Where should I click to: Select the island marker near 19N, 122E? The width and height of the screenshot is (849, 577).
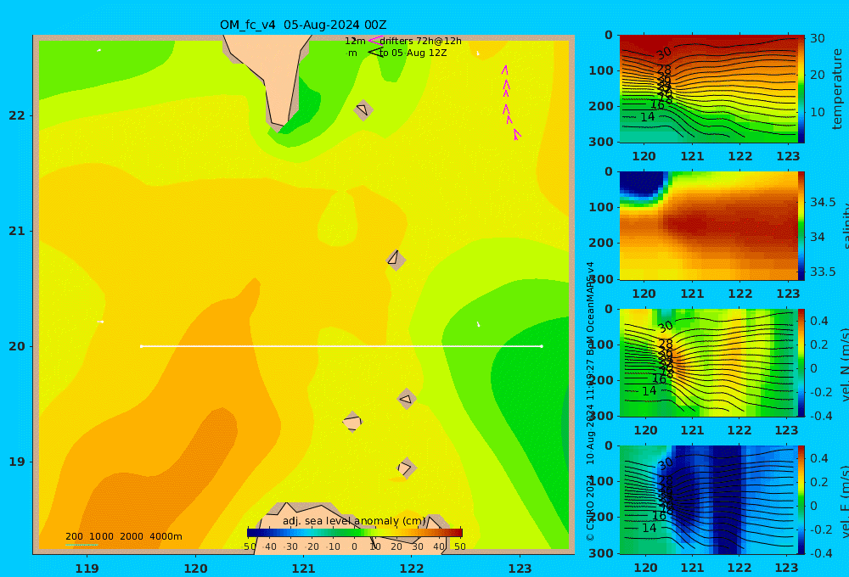click(407, 468)
